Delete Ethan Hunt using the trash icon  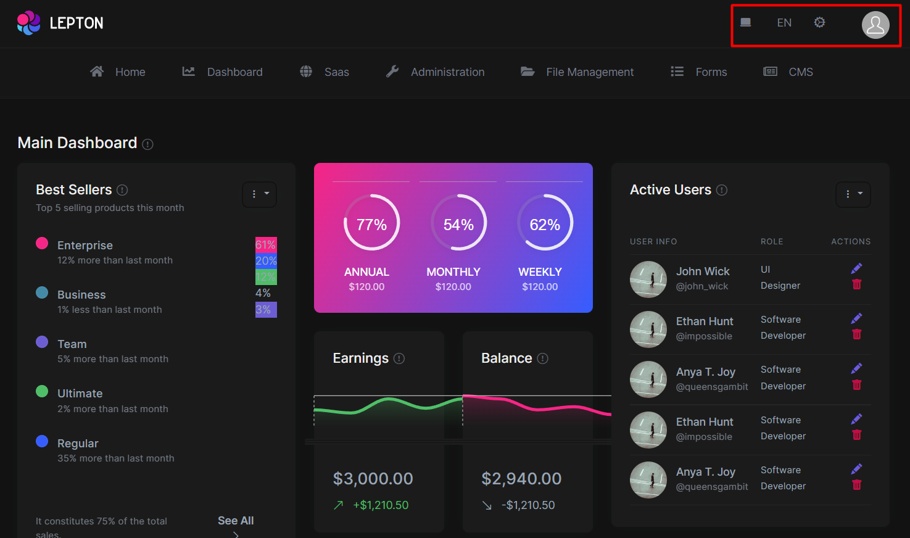(x=856, y=334)
